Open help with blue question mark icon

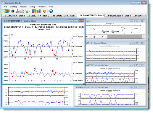tap(51, 11)
